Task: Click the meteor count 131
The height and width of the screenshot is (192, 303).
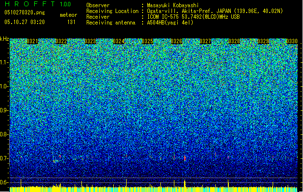Action: (71, 22)
